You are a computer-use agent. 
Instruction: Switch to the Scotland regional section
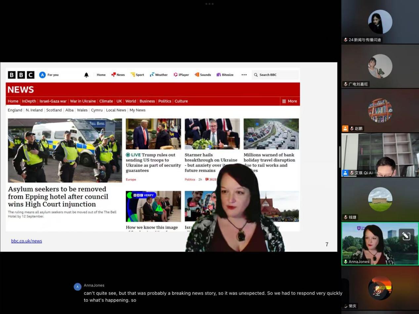(54, 110)
